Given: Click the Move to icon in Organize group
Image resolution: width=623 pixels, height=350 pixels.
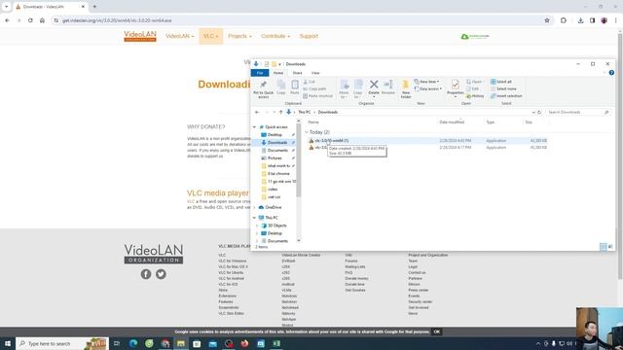Looking at the screenshot, I should click(x=344, y=85).
